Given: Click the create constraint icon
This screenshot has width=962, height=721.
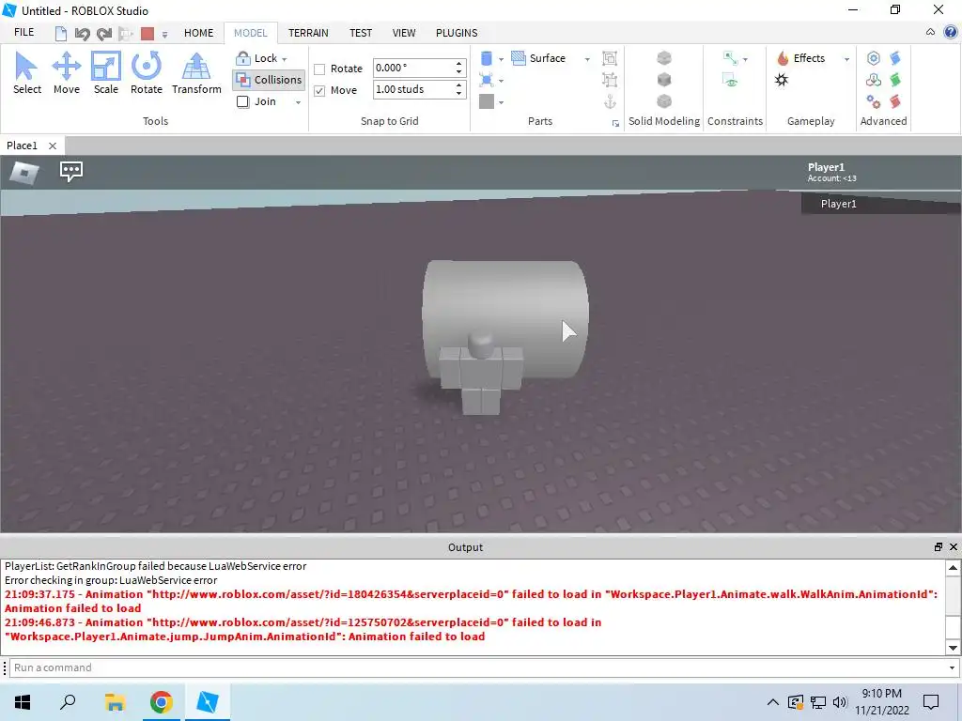Looking at the screenshot, I should (x=731, y=58).
